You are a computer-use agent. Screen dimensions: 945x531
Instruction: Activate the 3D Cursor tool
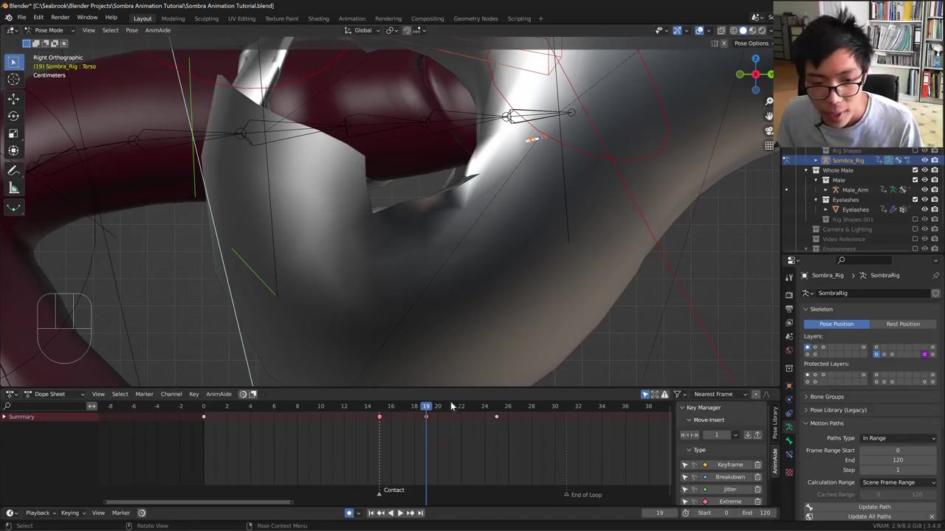click(13, 80)
